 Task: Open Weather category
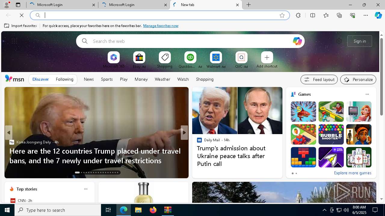[x=162, y=79]
